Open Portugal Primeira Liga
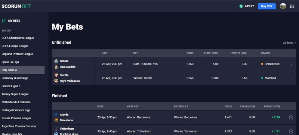299x135 pixels. point(16,110)
